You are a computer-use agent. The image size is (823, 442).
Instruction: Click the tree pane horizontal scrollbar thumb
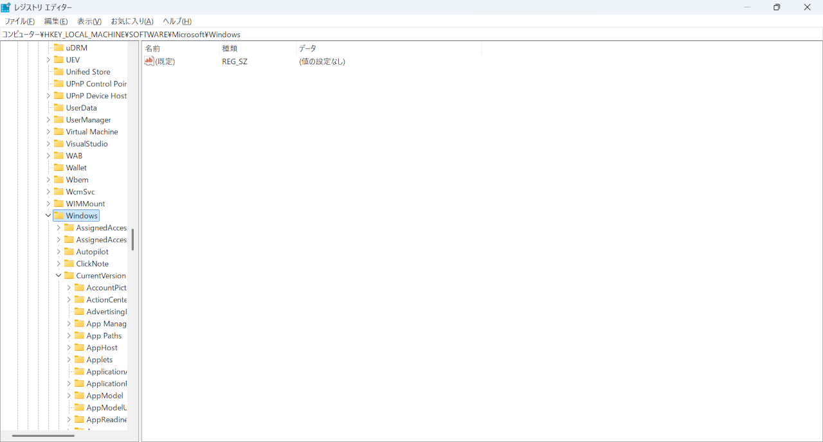click(x=43, y=436)
